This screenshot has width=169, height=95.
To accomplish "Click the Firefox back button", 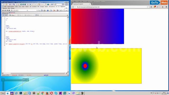I will [x=73, y=7].
